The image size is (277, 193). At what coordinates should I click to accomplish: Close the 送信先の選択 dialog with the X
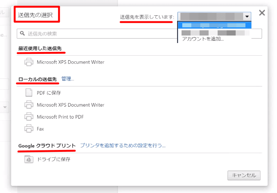point(262,13)
